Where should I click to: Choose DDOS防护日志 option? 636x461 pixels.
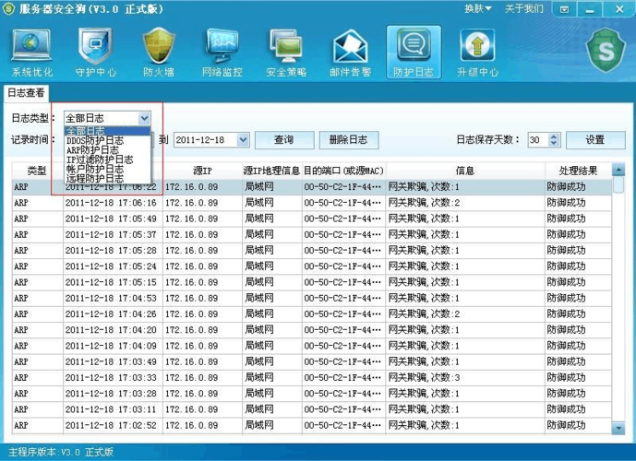click(107, 140)
